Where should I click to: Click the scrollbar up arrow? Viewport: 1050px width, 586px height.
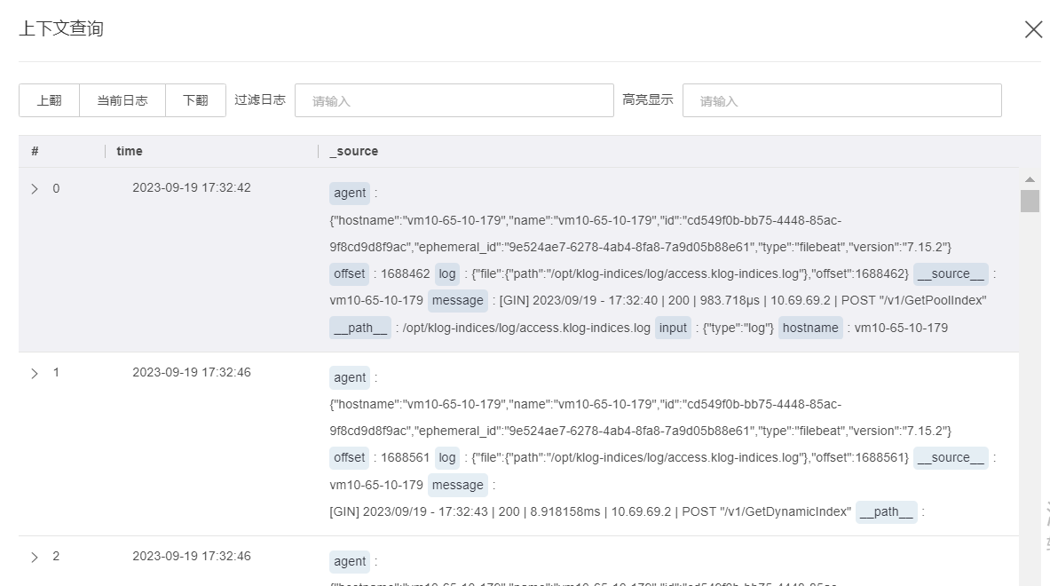(1030, 180)
